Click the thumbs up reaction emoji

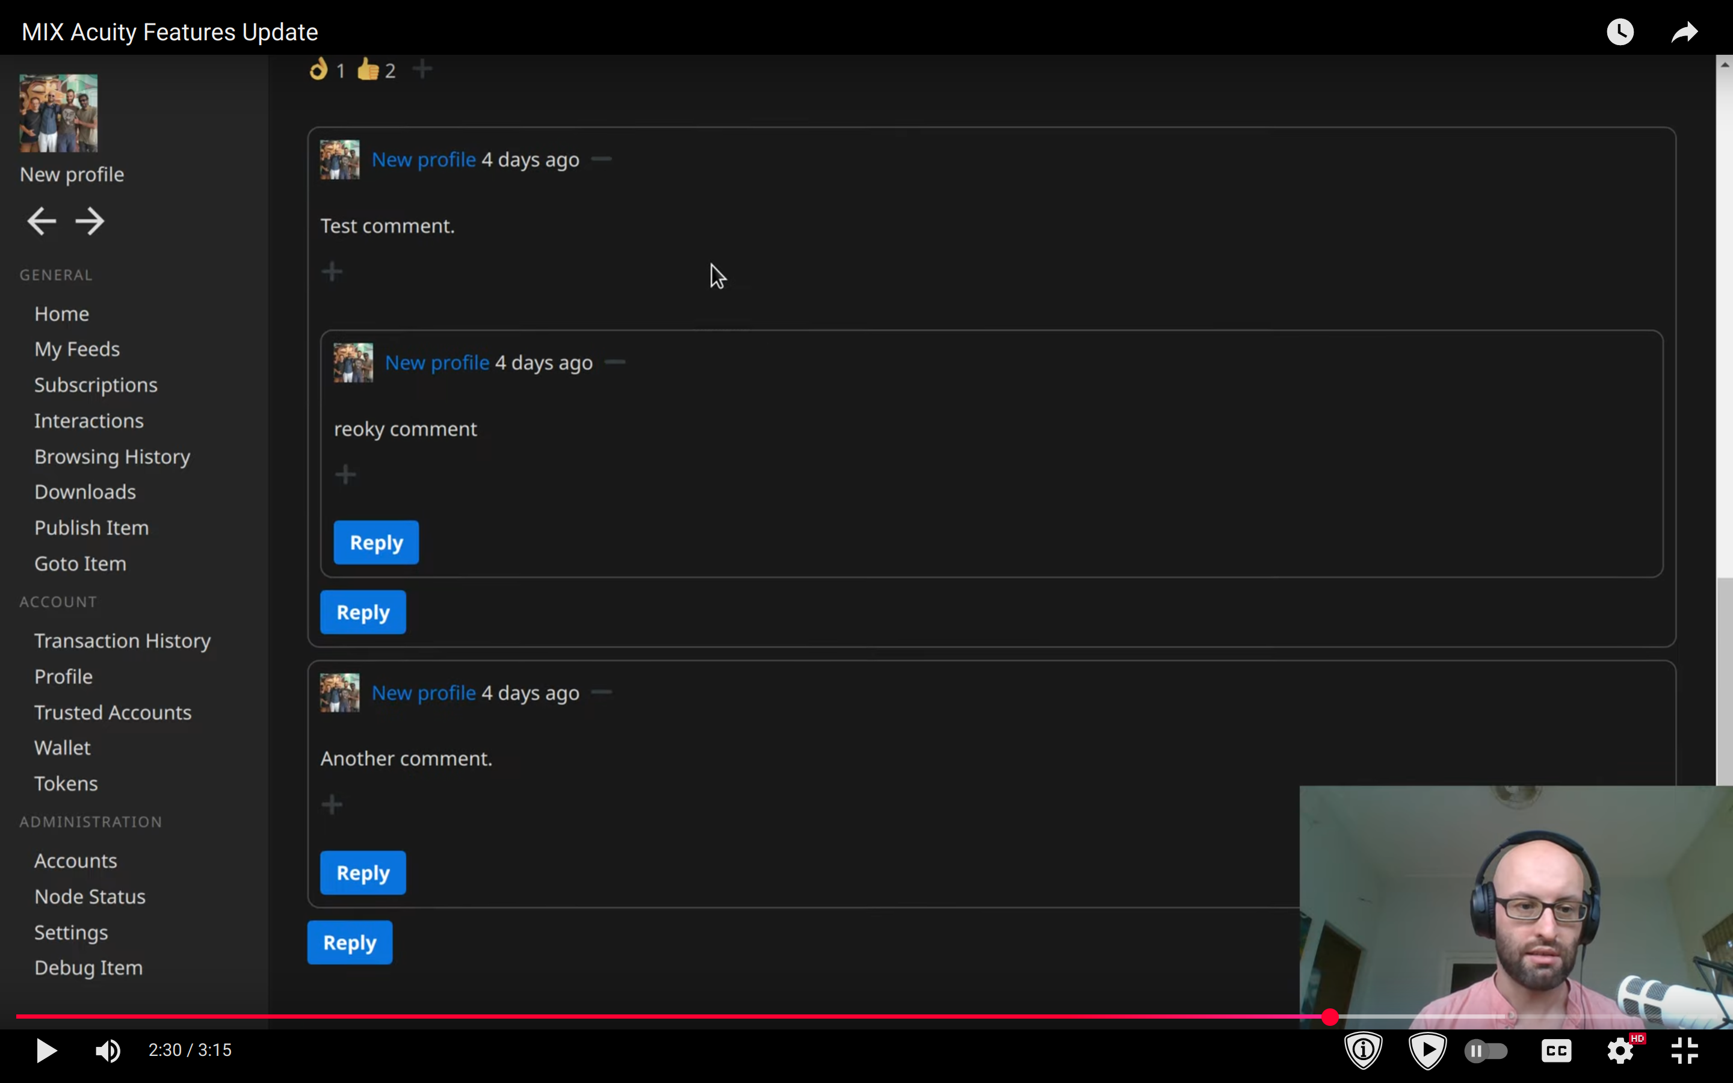(x=368, y=69)
